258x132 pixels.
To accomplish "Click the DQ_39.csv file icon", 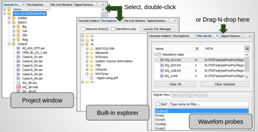I will coord(19,83).
